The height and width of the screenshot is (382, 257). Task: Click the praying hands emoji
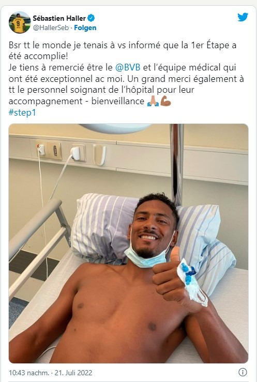coord(153,101)
